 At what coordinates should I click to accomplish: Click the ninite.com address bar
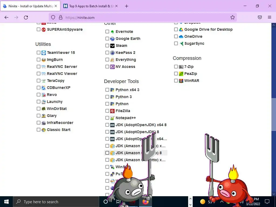[143, 18]
